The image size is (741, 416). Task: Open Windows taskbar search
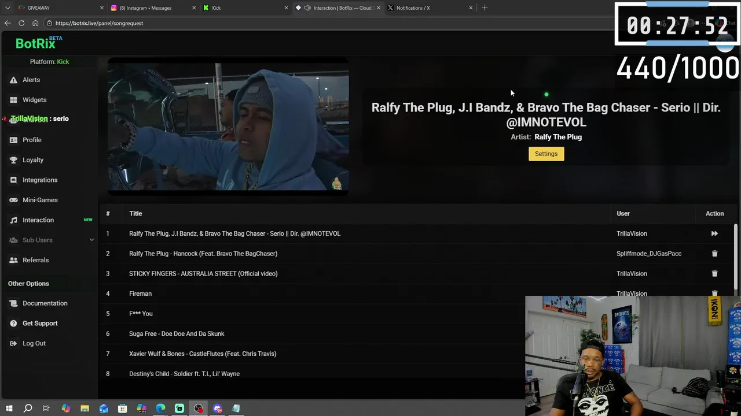tap(27, 408)
